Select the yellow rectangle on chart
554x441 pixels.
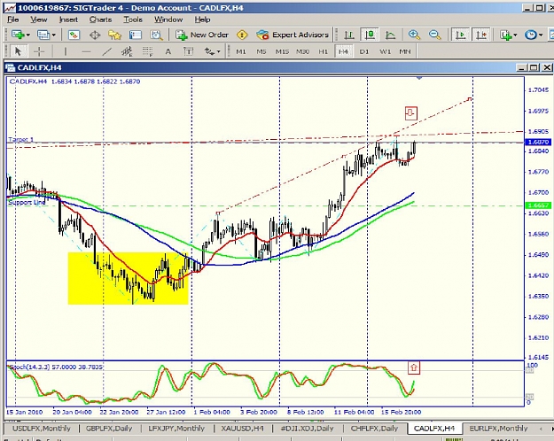128,278
